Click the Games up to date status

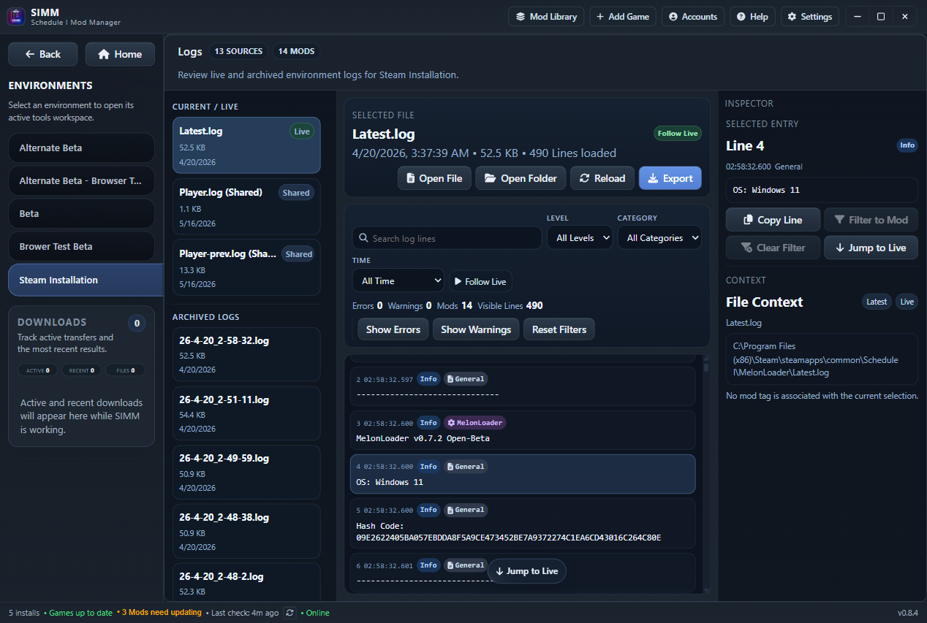pyautogui.click(x=79, y=613)
